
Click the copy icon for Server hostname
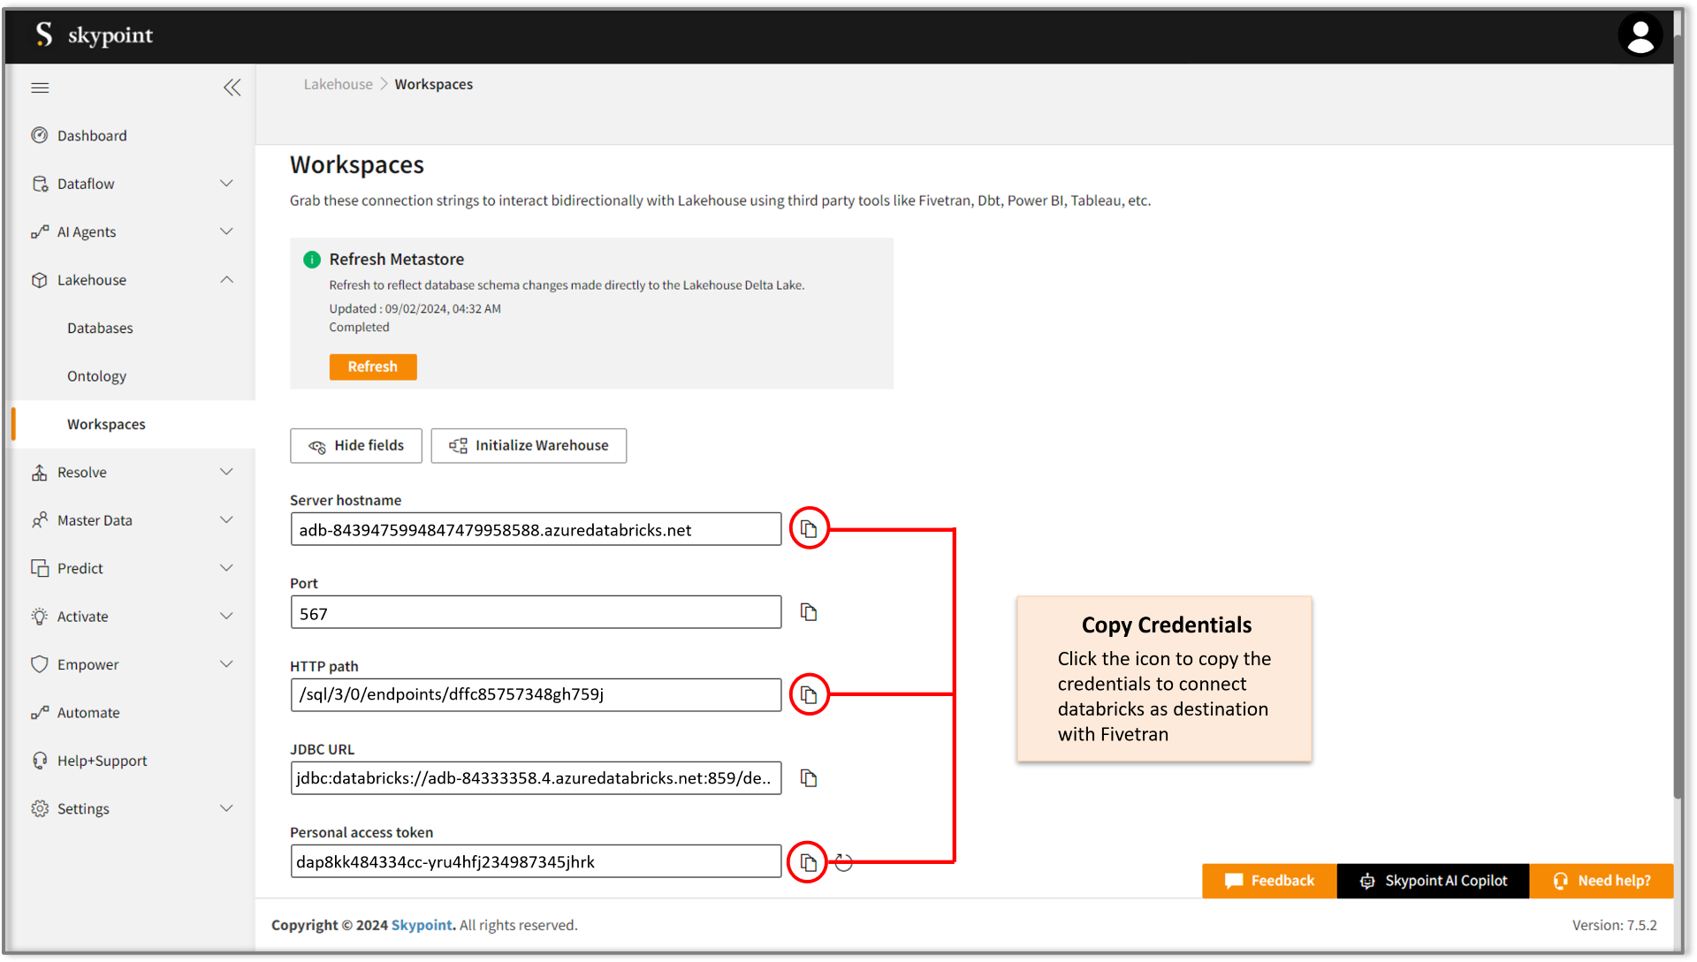point(808,529)
